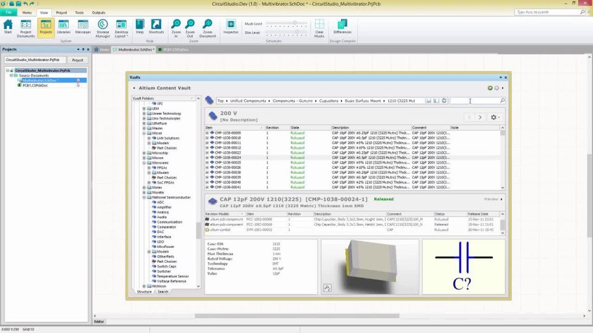Toggle the Messages panel button
Screen dimensions: 593x333
83,27
